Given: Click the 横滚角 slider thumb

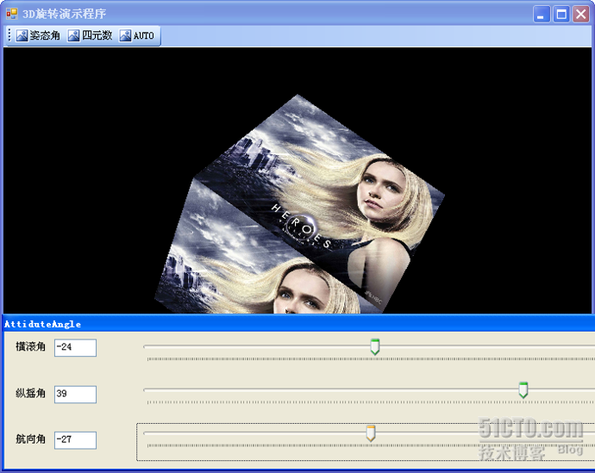Looking at the screenshot, I should point(375,347).
